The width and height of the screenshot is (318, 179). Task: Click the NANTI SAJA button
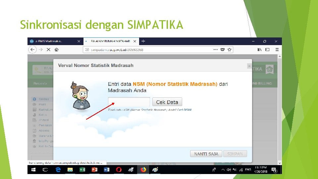[x=206, y=154]
